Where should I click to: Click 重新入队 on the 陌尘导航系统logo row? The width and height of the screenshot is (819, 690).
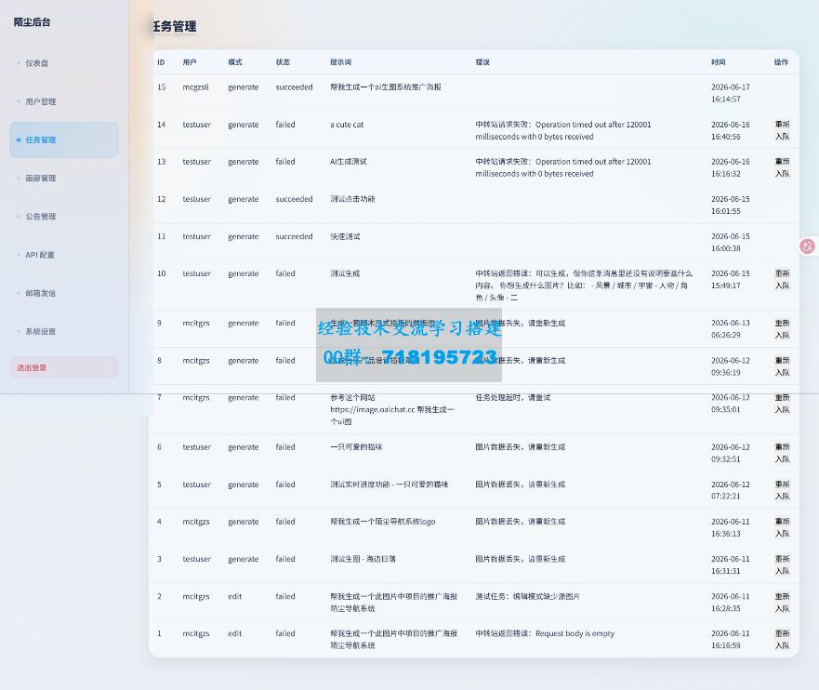point(782,527)
